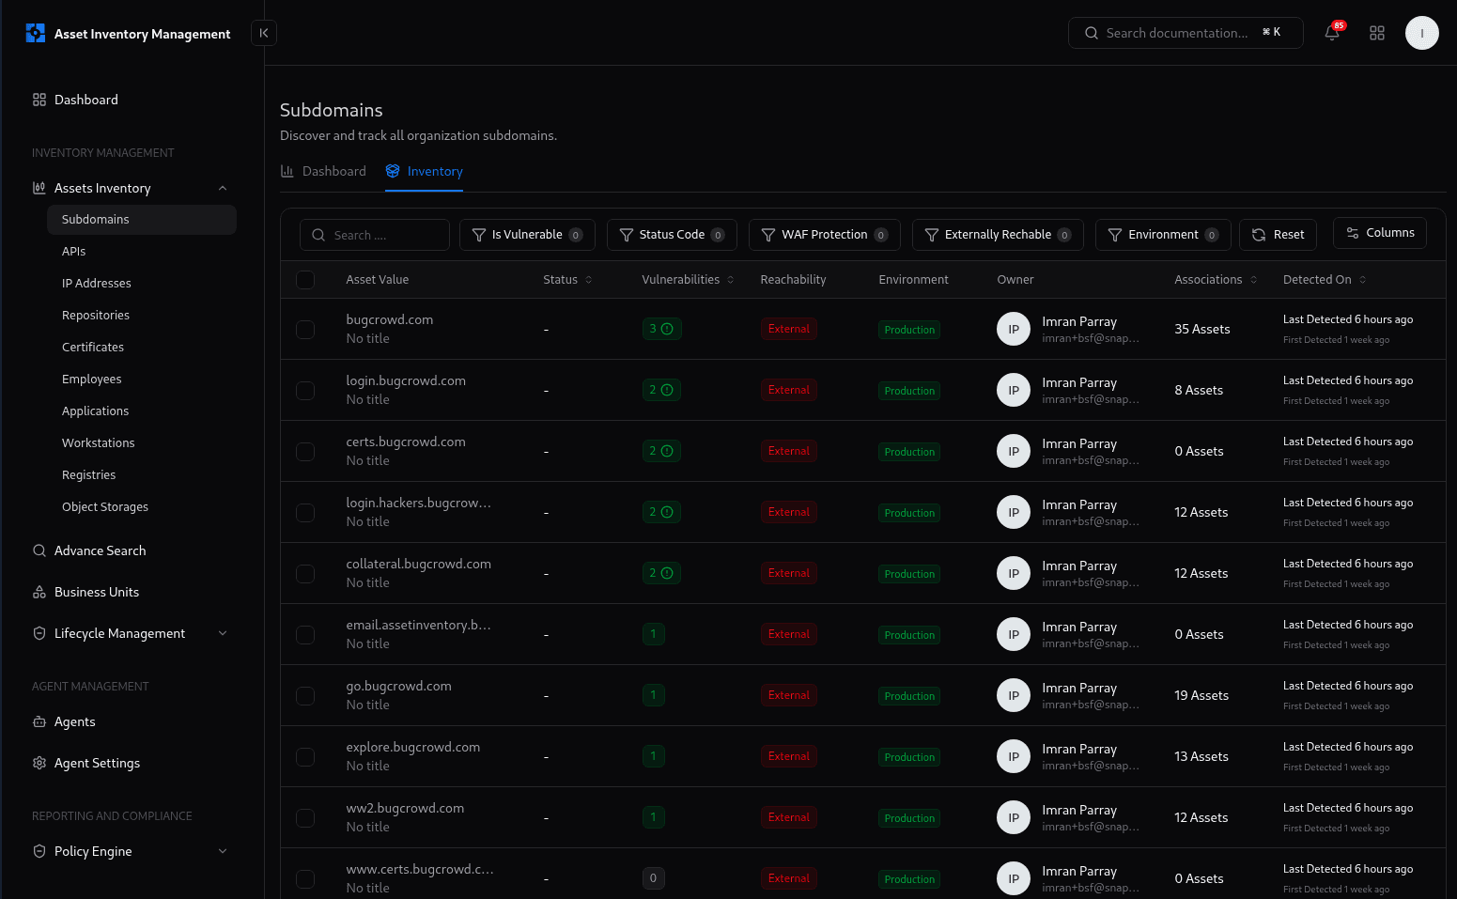Image resolution: width=1457 pixels, height=899 pixels.
Task: Check the certs.bugcrowd.com row checkbox
Action: click(x=305, y=452)
